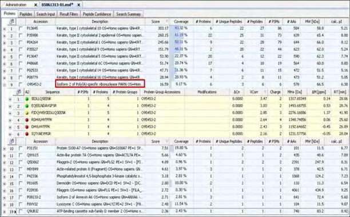The image size is (350, 217).
Task: Check the box for protein P31151
Action: coord(21,148)
